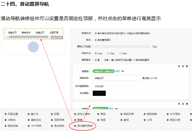Viewport: 192px width, 131px height.
Task: Click the black 文字颜色 color swatch
Action: point(99,93)
